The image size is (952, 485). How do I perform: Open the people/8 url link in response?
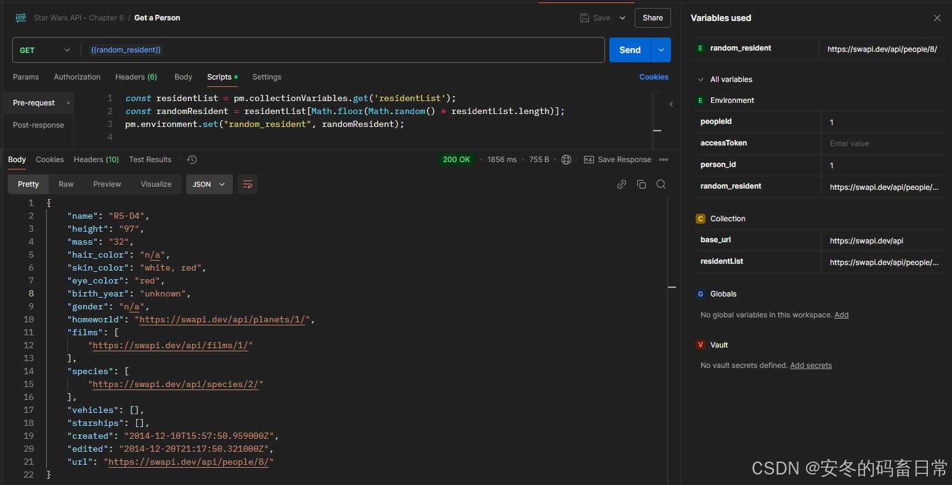pyautogui.click(x=189, y=462)
